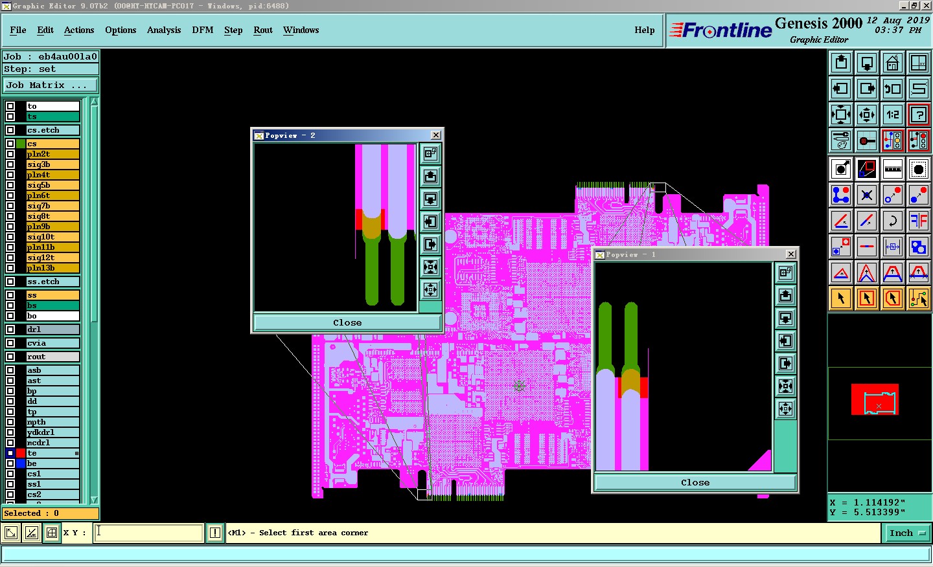Click the question mark query icon
Viewport: 933px width, 567px height.
(919, 115)
